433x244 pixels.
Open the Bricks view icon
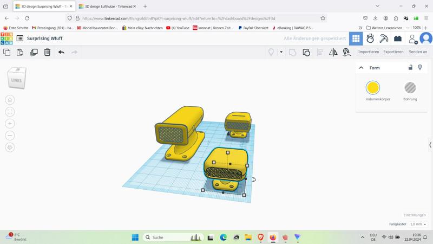point(398,38)
